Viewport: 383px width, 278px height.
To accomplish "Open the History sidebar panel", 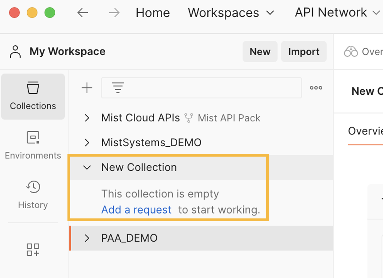I will click(x=33, y=195).
